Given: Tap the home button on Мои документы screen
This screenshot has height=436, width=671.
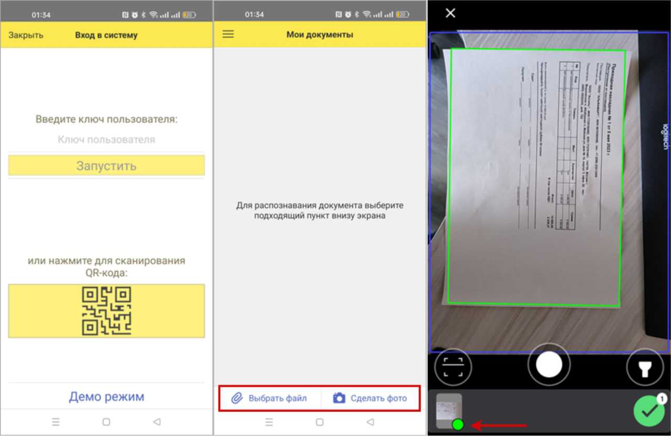Looking at the screenshot, I should tap(319, 422).
